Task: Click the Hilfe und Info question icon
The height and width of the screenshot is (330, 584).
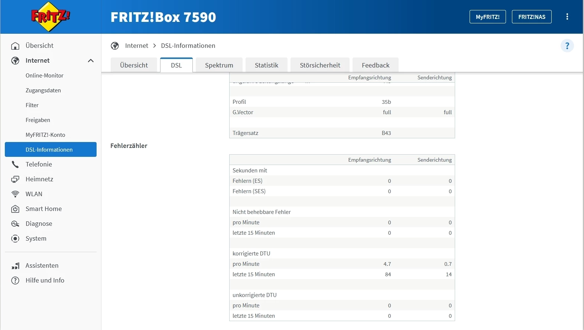Action: 15,280
